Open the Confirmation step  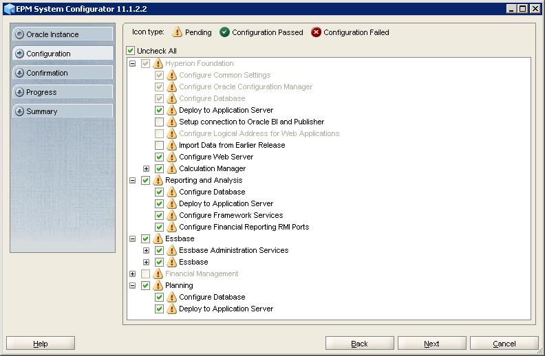[x=63, y=73]
